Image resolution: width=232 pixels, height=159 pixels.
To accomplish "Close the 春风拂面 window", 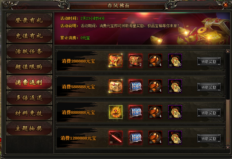I will click(x=225, y=5).
